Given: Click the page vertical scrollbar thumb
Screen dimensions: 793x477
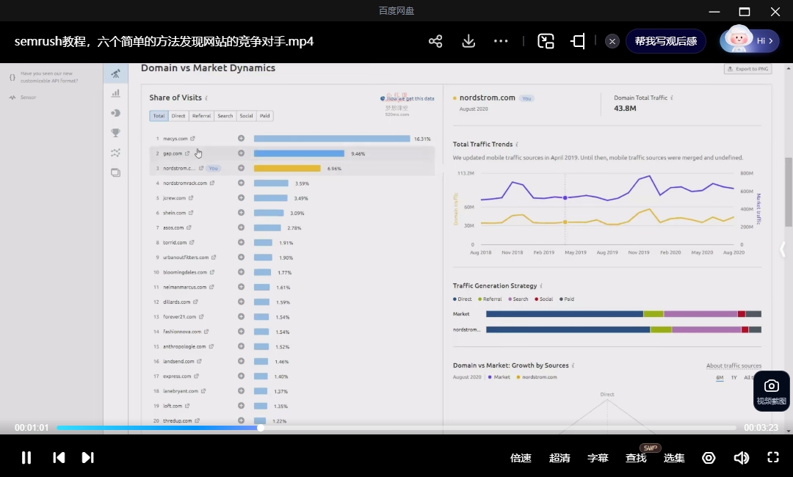Looking at the screenshot, I should [x=789, y=192].
